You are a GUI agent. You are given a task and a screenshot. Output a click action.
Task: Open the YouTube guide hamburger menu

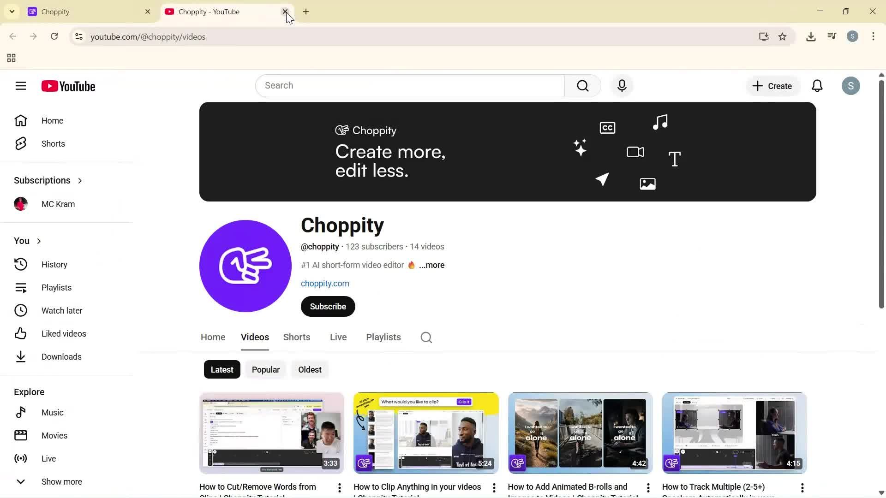pyautogui.click(x=20, y=86)
